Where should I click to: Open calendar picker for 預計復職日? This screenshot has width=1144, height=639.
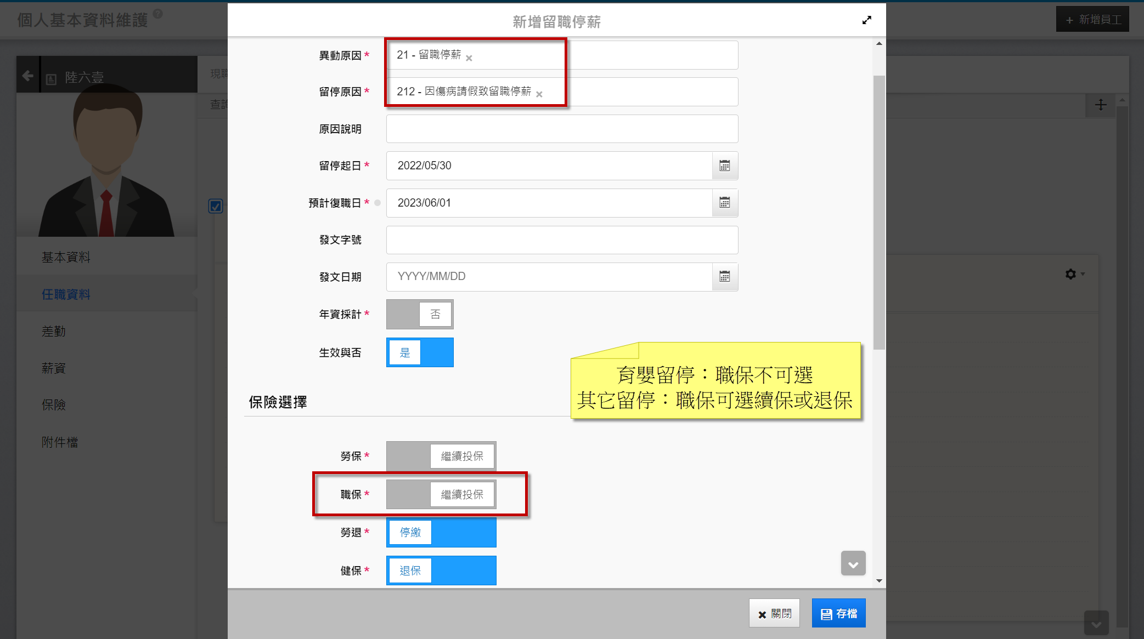(724, 203)
